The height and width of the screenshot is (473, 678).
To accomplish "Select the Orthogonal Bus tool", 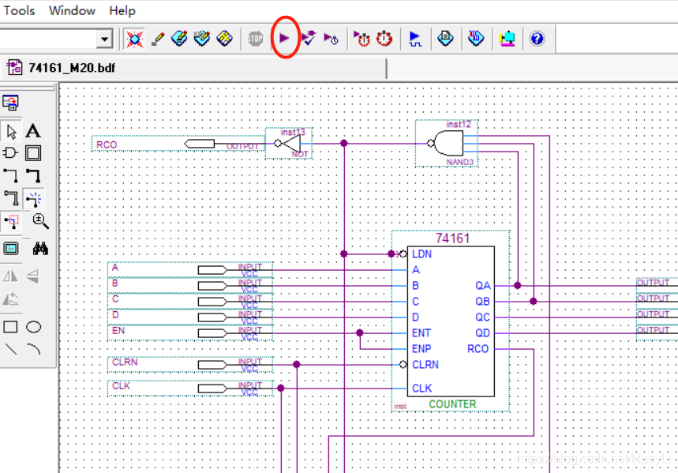I will click(x=33, y=176).
